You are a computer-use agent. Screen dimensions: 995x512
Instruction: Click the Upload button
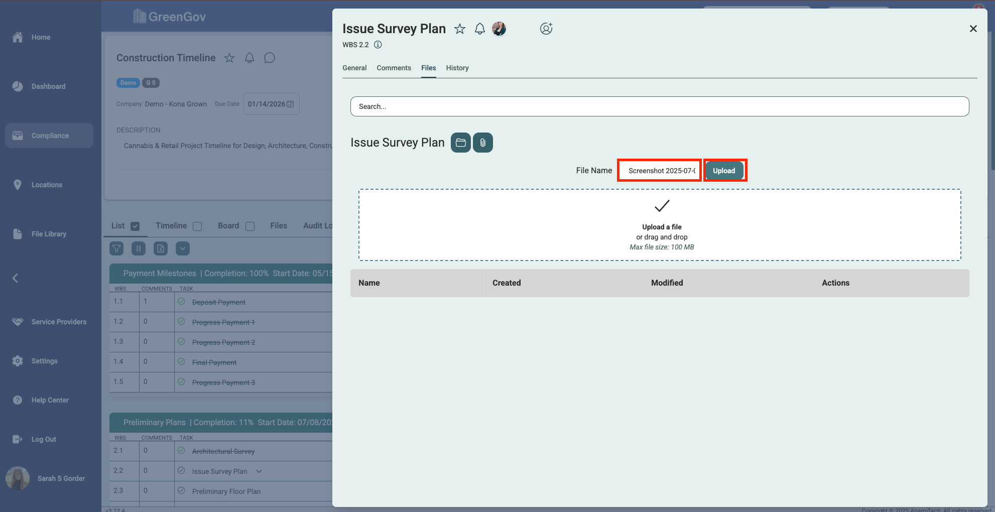724,171
